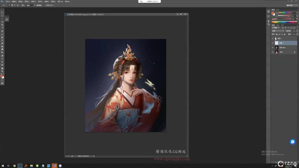Click the red foreground color swatch in toolbox
Image resolution: width=299 pixels, height=168 pixels.
[x=1, y=76]
